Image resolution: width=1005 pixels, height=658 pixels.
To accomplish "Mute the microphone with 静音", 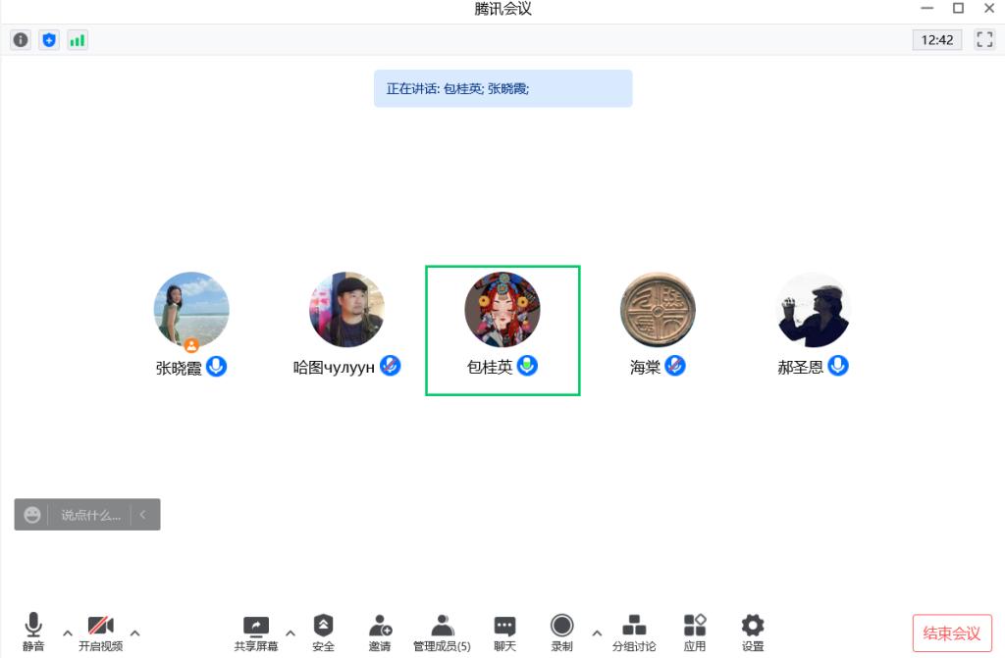I will [x=33, y=633].
